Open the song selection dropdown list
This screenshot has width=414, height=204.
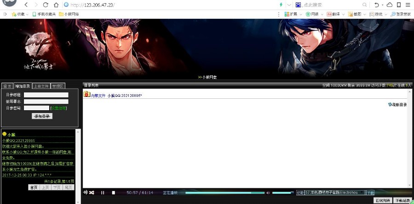335,193
